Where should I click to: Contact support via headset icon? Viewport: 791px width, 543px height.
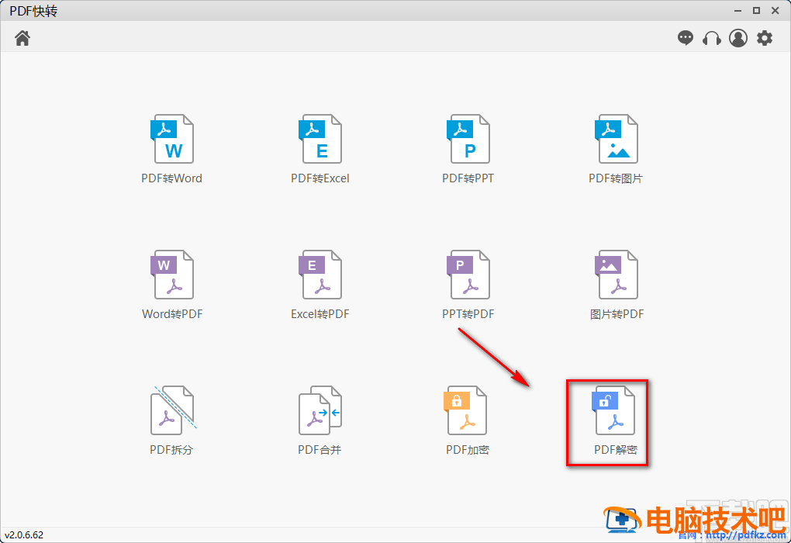[712, 38]
